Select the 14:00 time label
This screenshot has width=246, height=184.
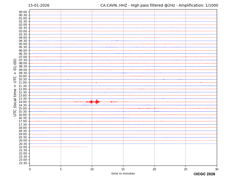(23, 102)
